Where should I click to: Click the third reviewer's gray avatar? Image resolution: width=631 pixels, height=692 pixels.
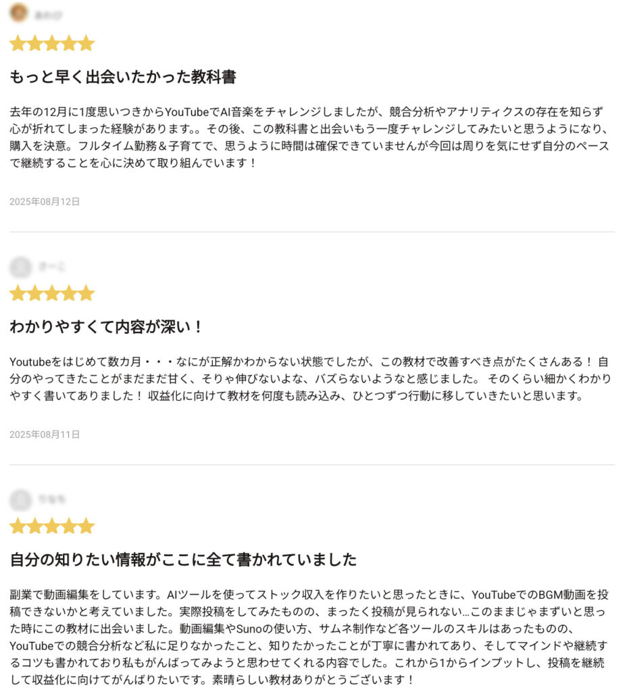point(20,500)
